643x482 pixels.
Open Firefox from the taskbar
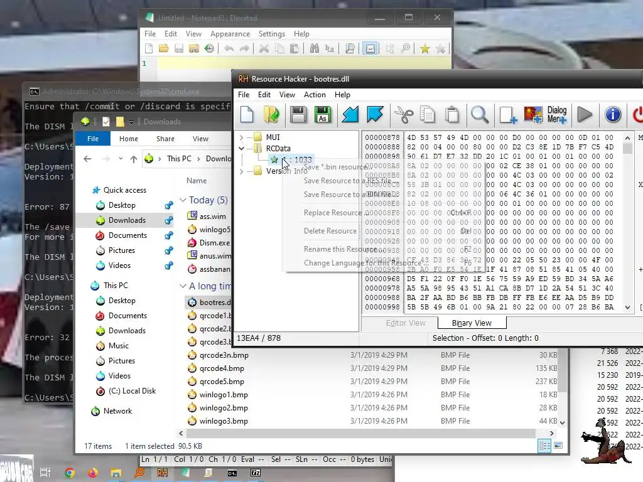(x=93, y=473)
